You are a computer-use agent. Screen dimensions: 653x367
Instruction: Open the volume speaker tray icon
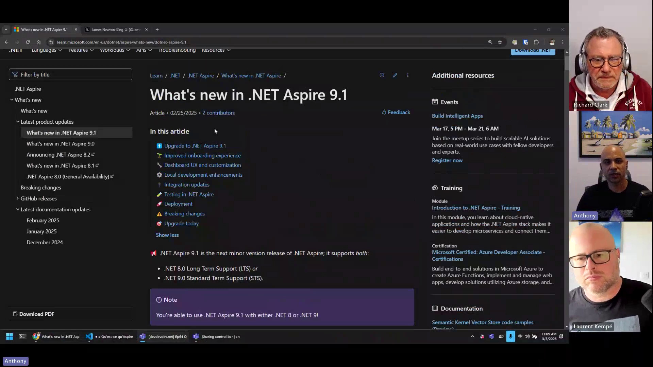[527, 336]
